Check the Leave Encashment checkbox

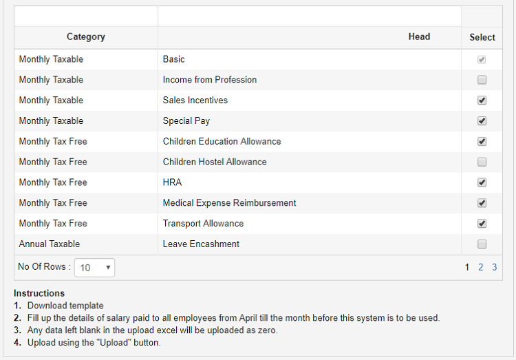click(482, 244)
